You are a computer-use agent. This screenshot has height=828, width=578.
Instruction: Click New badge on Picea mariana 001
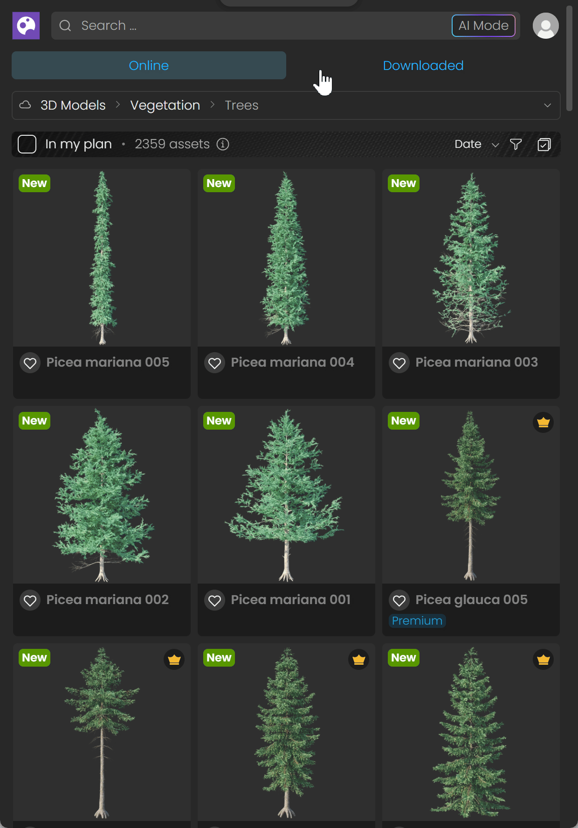[219, 421]
